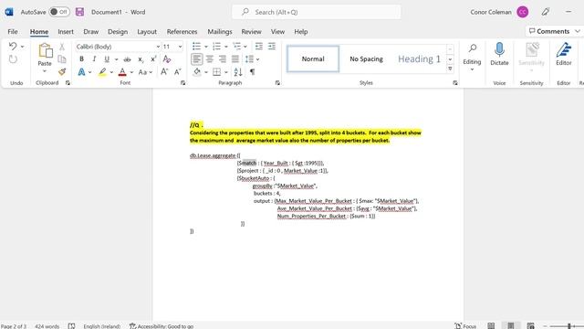This screenshot has width=584, height=329.
Task: Toggle Italic formatting
Action: click(94, 59)
